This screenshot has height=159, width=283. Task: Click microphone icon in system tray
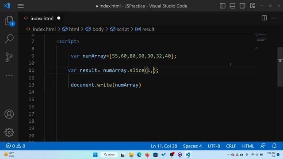247,155
